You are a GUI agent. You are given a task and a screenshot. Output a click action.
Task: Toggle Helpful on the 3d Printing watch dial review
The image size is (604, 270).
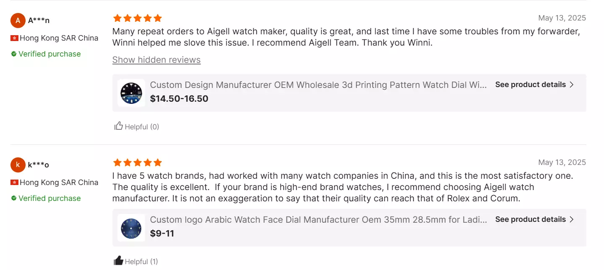136,126
